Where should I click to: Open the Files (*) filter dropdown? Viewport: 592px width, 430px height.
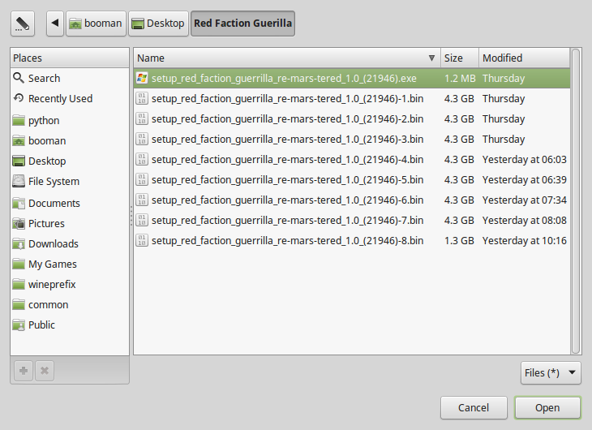pyautogui.click(x=551, y=373)
